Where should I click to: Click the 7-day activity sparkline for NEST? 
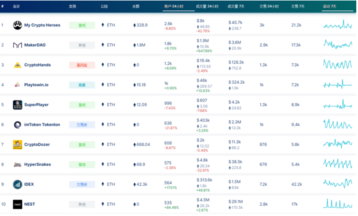pyautogui.click(x=338, y=203)
